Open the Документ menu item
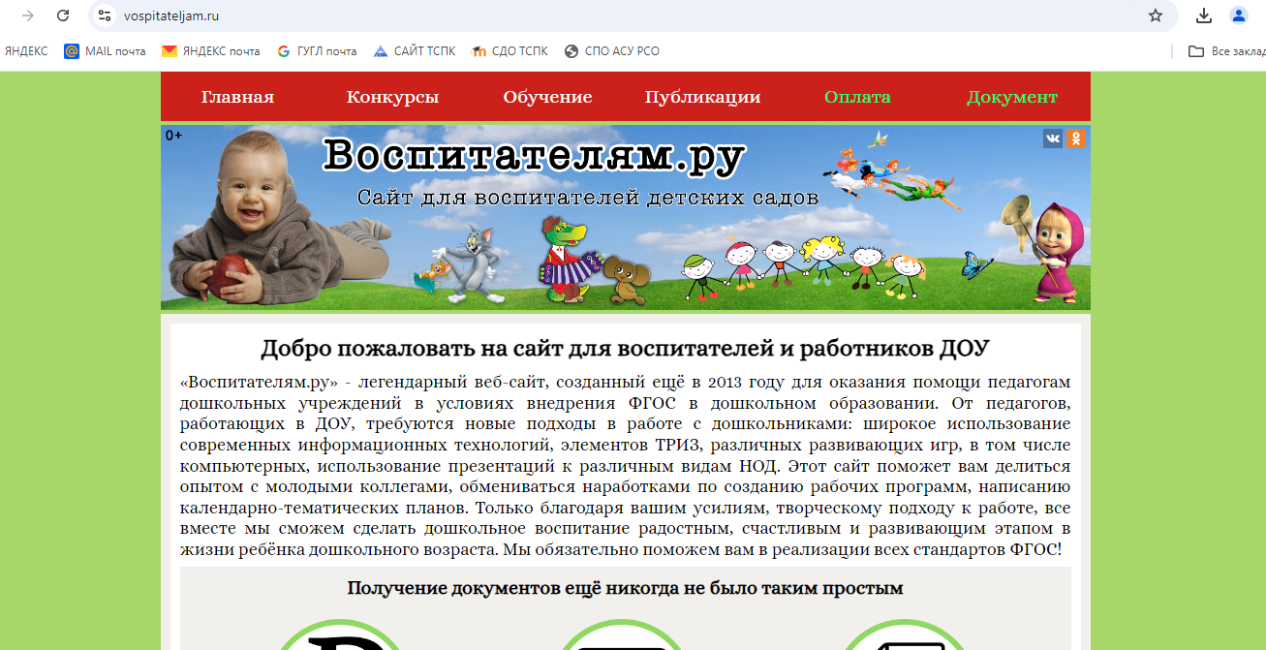Viewport: 1266px width, 650px height. pyautogui.click(x=1012, y=97)
